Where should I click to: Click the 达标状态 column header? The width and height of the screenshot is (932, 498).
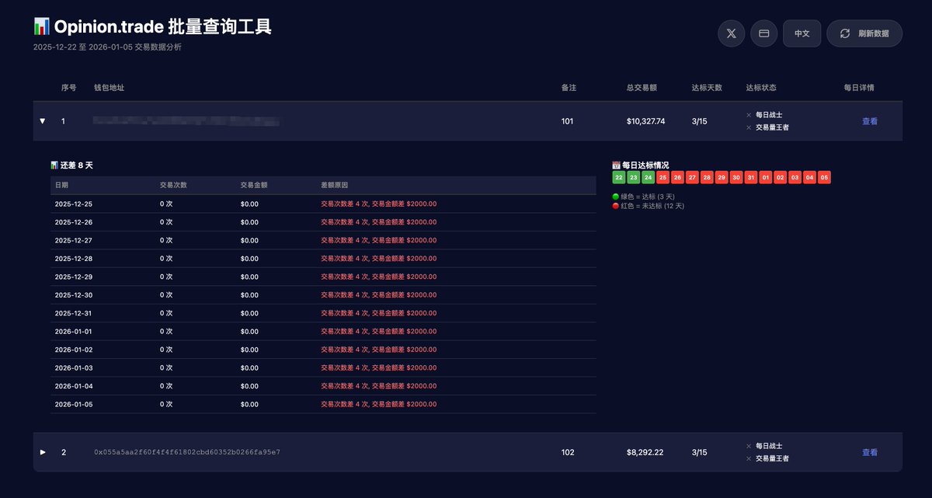point(760,88)
